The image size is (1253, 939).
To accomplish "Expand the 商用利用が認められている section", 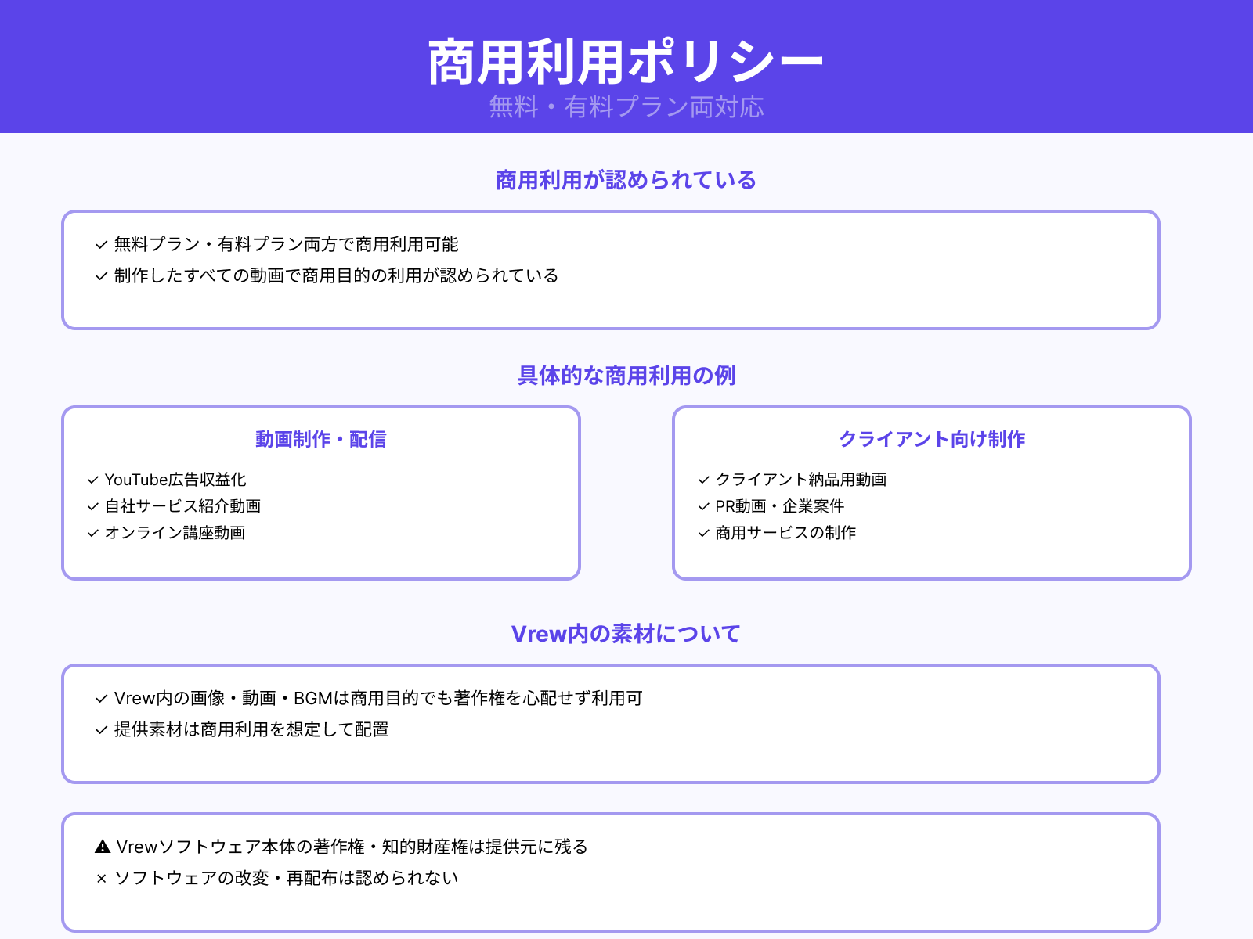I will tap(626, 180).
